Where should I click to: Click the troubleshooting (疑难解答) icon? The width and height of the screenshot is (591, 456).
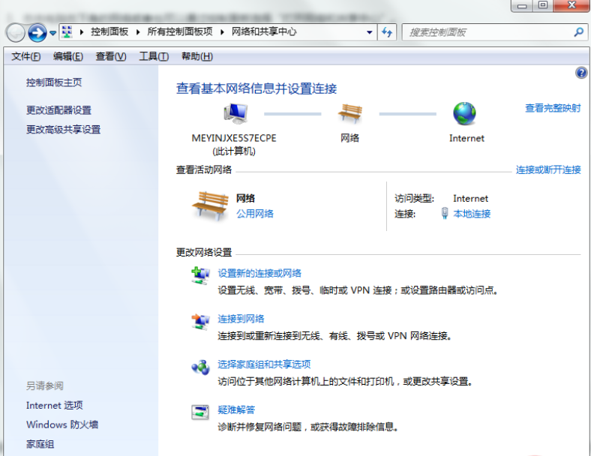click(x=200, y=412)
